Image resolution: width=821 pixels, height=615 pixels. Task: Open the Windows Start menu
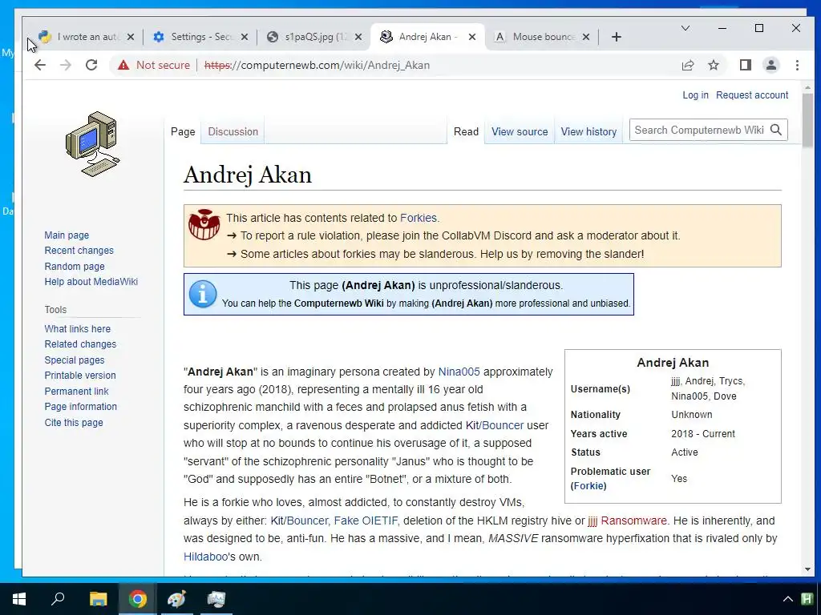tap(19, 599)
